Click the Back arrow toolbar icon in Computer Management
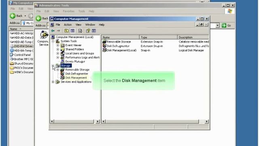The width and height of the screenshot is (259, 146). pyautogui.click(x=53, y=31)
